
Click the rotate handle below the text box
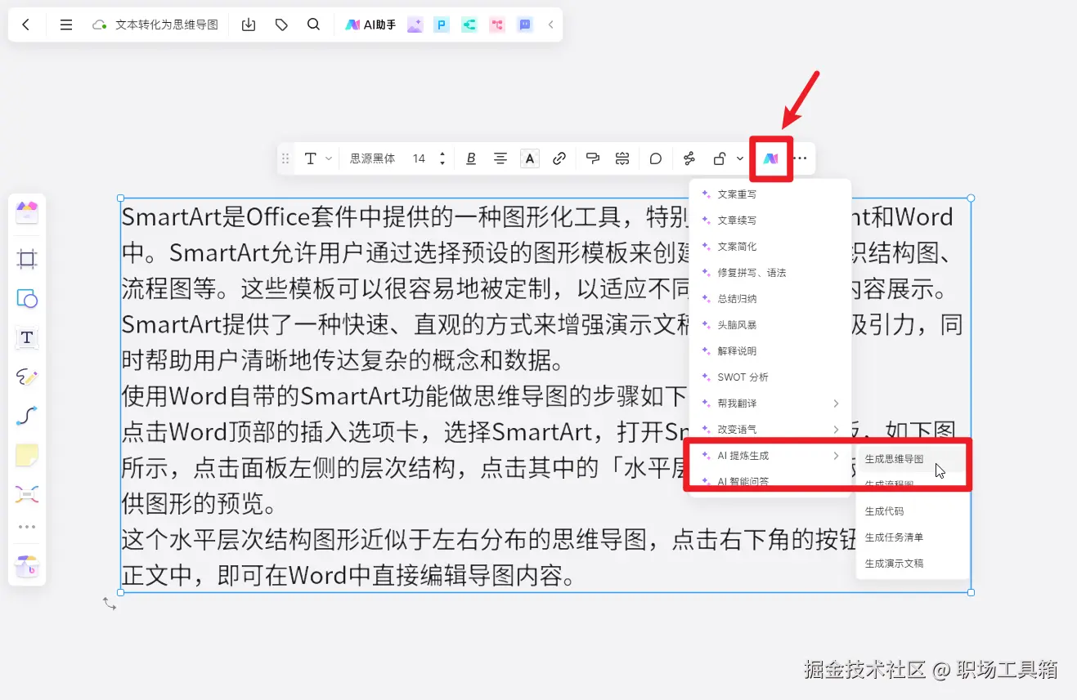[110, 604]
